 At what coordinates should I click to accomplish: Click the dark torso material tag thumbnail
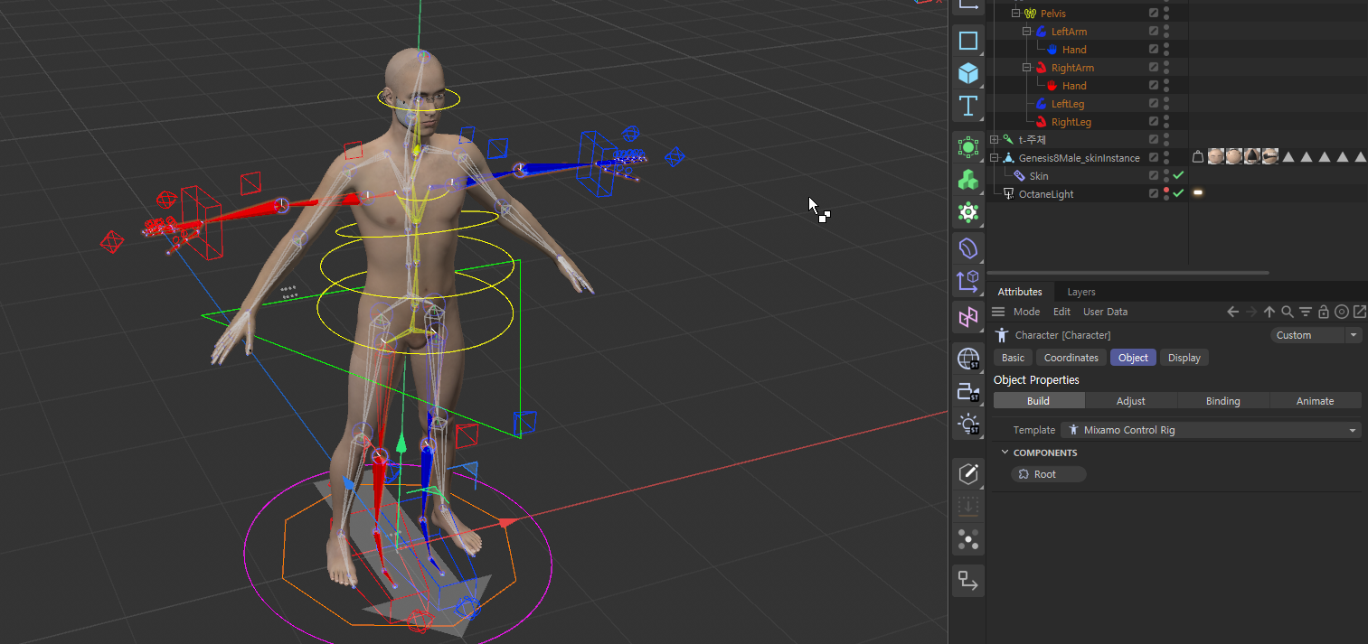tap(1252, 157)
